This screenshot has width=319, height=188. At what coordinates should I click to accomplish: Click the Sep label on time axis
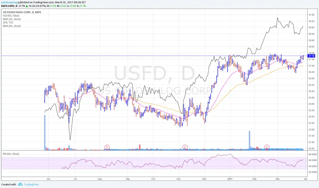pyautogui.click(x=128, y=179)
